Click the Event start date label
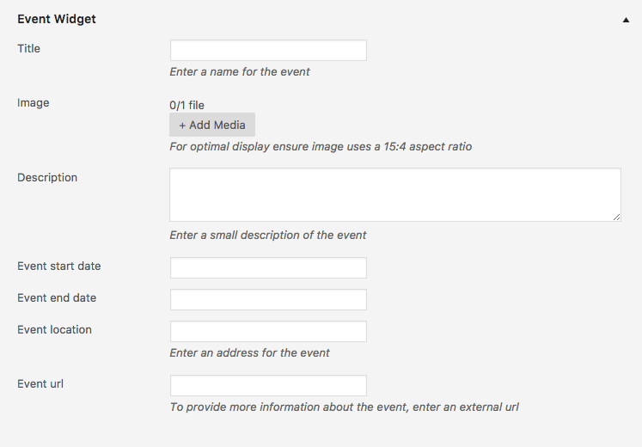Screen dimensions: 642x447 point(59,266)
